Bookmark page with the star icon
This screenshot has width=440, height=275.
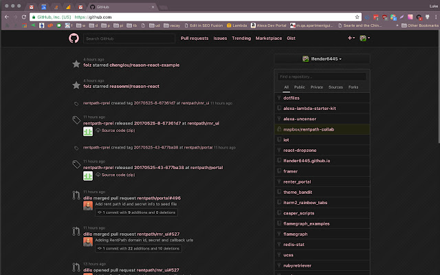tap(357, 17)
